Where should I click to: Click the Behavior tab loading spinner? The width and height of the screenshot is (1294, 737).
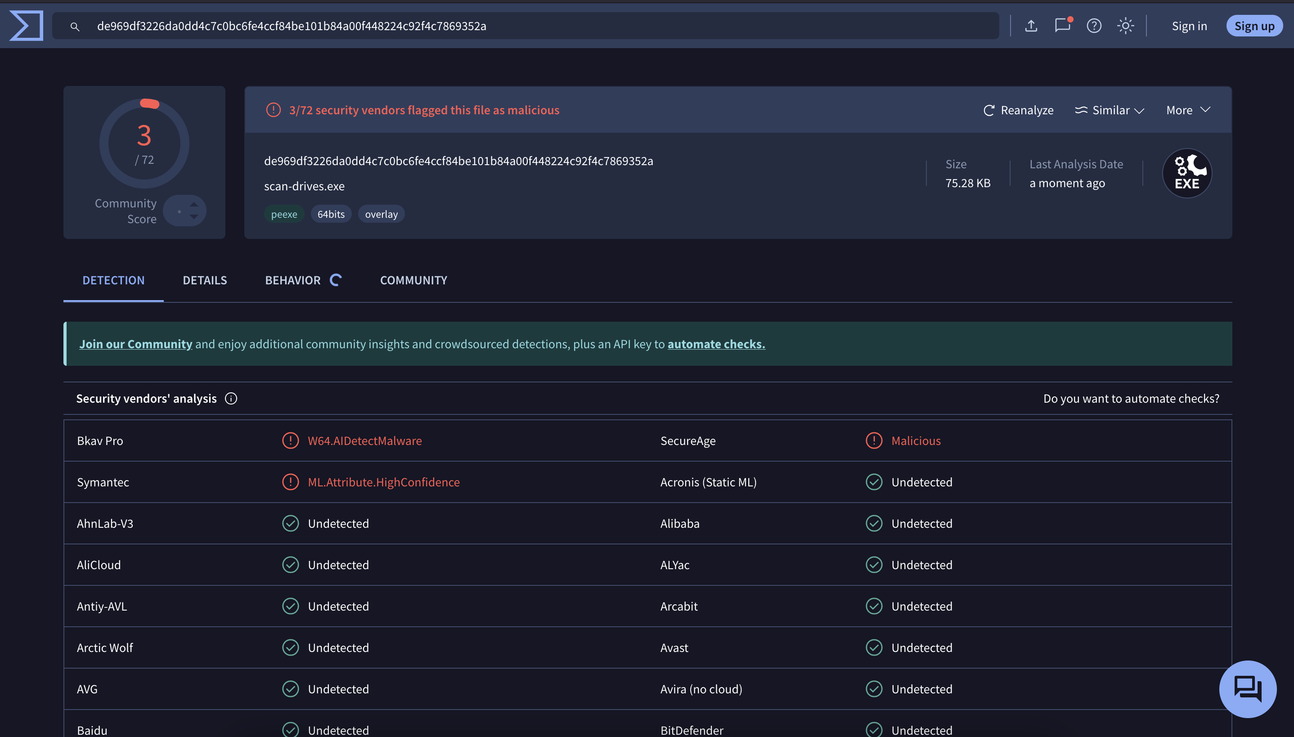[x=336, y=280]
